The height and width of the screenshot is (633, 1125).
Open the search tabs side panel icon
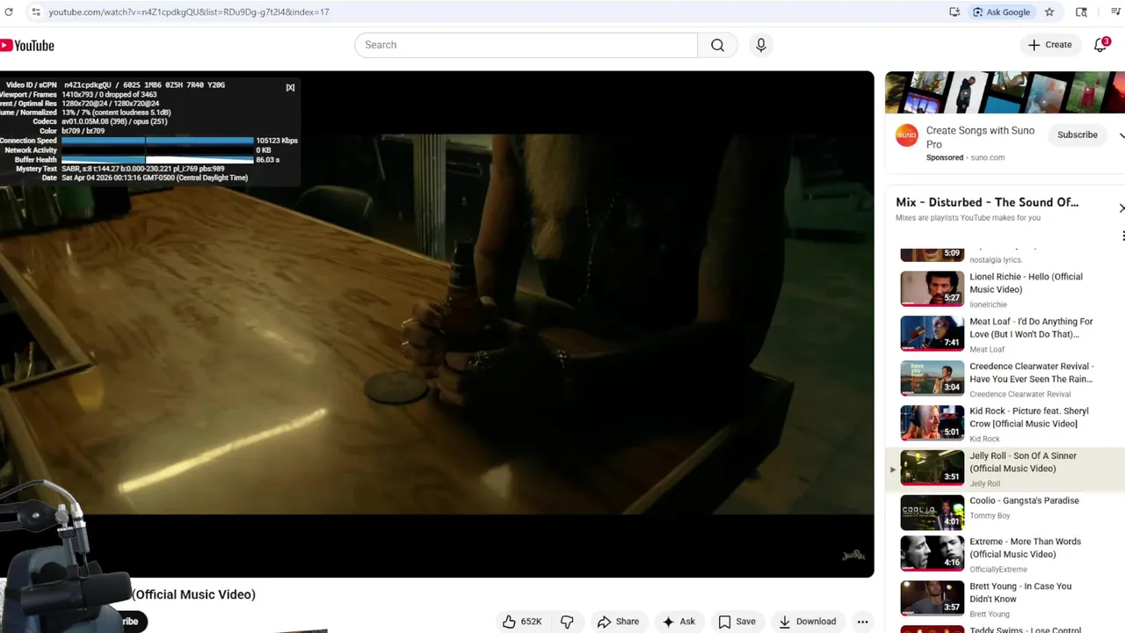1082,12
